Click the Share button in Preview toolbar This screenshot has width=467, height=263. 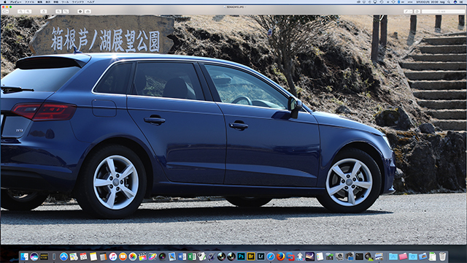(x=44, y=12)
